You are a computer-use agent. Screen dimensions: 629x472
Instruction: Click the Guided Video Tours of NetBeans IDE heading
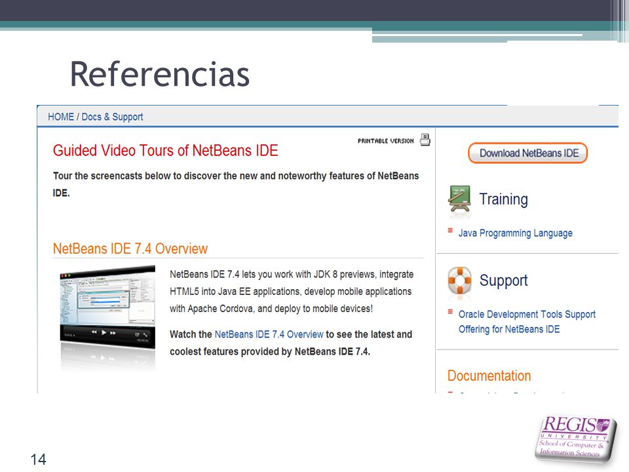coord(165,151)
